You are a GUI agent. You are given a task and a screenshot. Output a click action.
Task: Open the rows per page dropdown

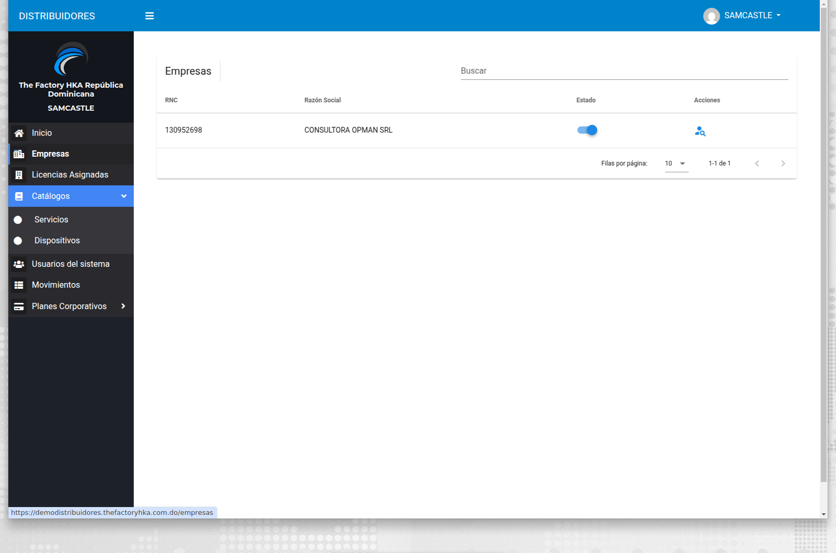coord(677,163)
